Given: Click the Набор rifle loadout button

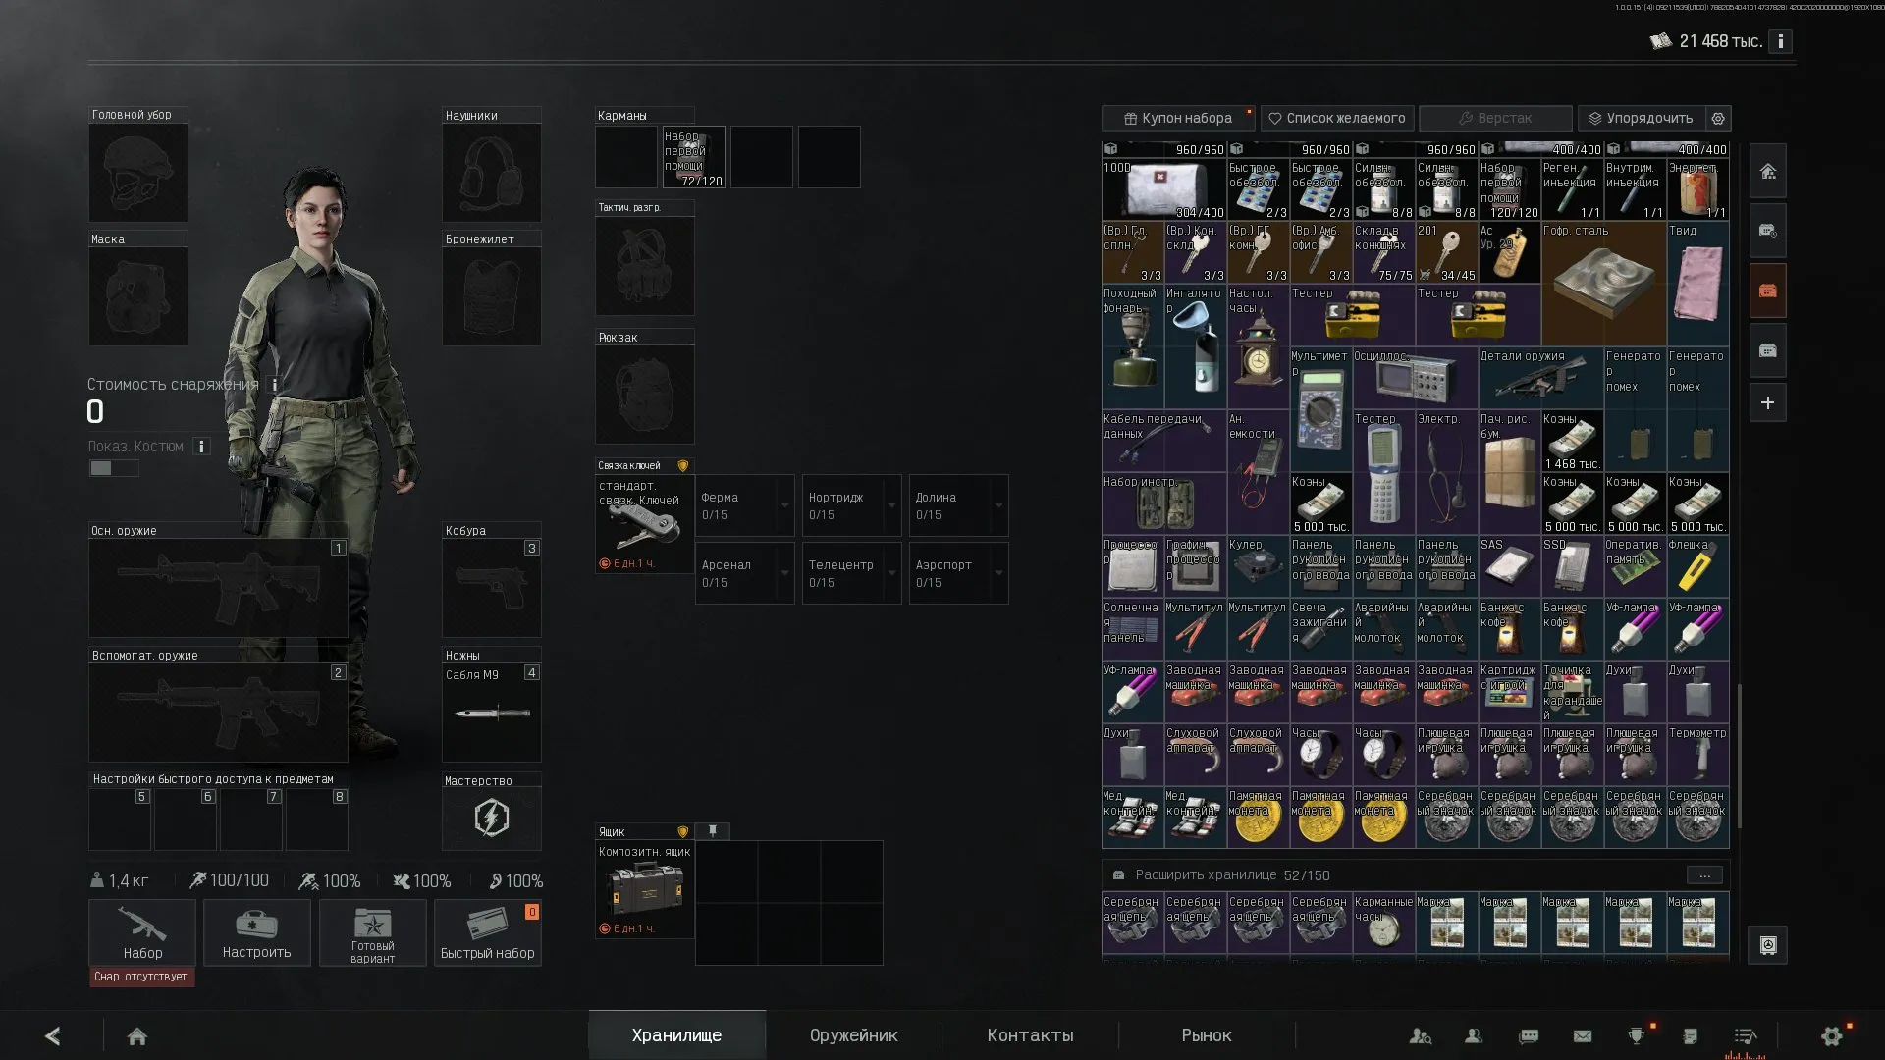Looking at the screenshot, I should pyautogui.click(x=142, y=932).
